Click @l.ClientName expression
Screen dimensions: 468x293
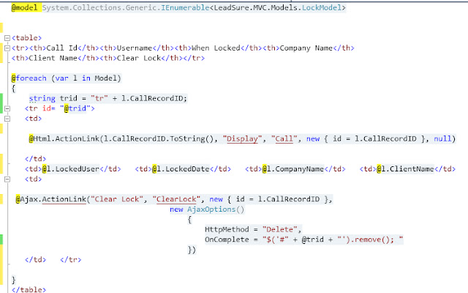pos(405,169)
